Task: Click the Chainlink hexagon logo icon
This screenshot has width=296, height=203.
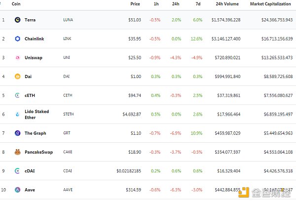Action: tap(17, 39)
